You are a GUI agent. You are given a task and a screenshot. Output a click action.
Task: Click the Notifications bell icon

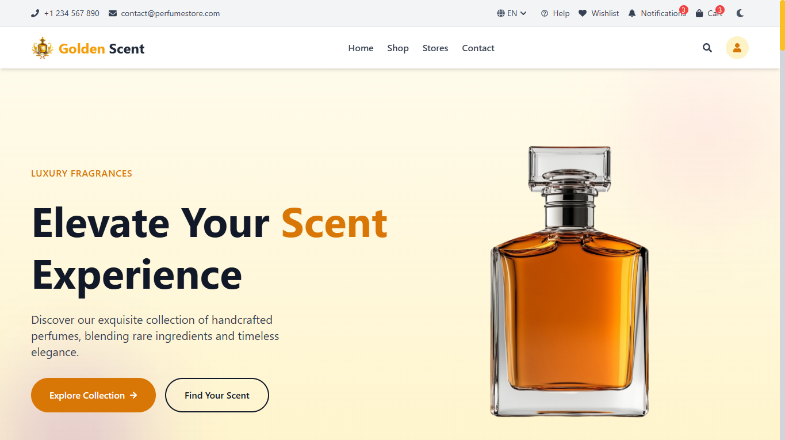click(x=632, y=13)
